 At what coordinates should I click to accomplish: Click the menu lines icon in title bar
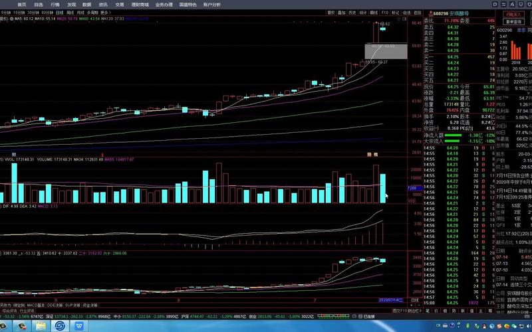coord(504,5)
